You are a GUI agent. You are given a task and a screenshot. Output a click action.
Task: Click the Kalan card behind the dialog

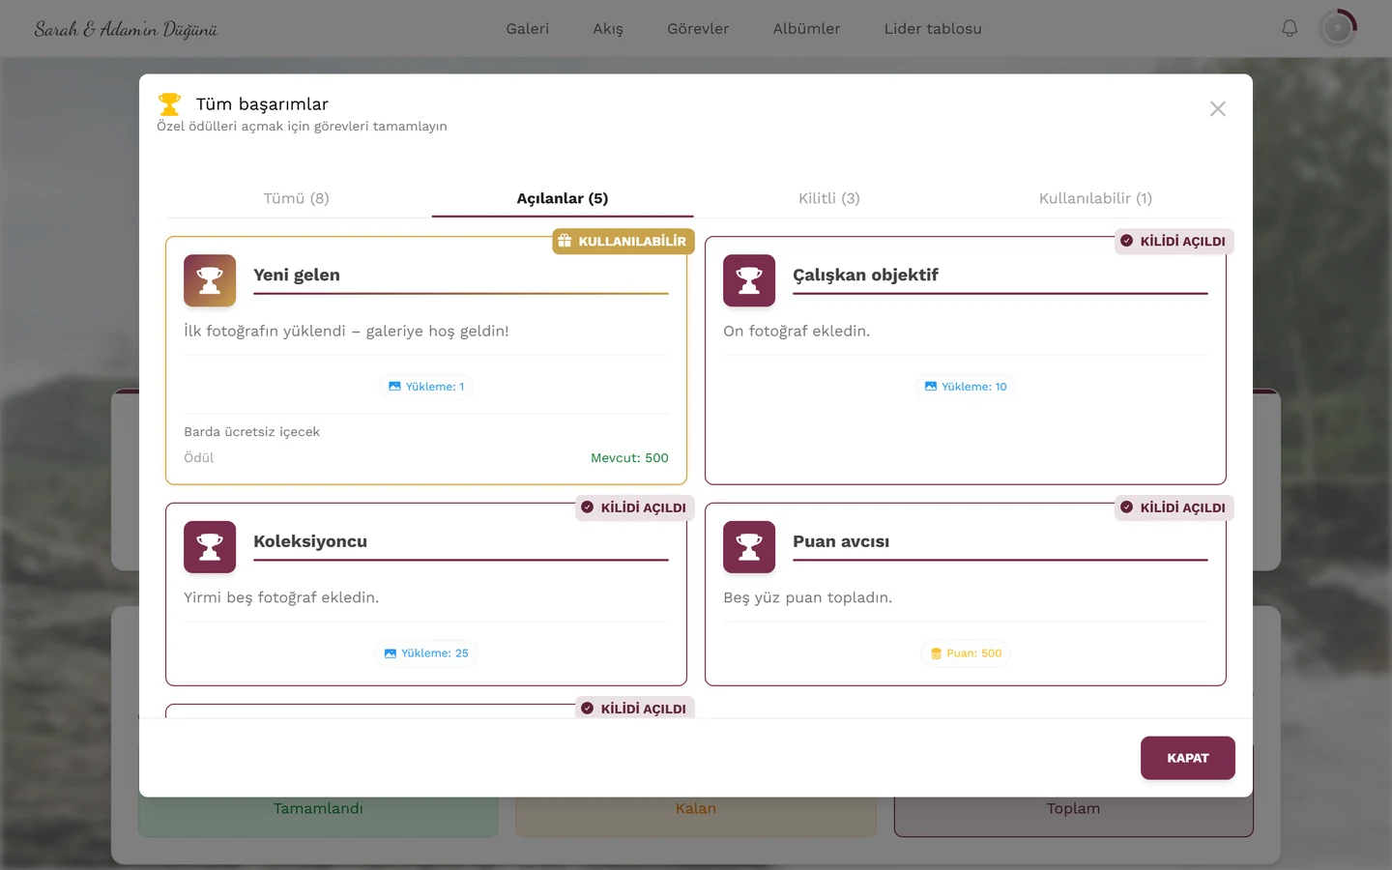coord(696,817)
